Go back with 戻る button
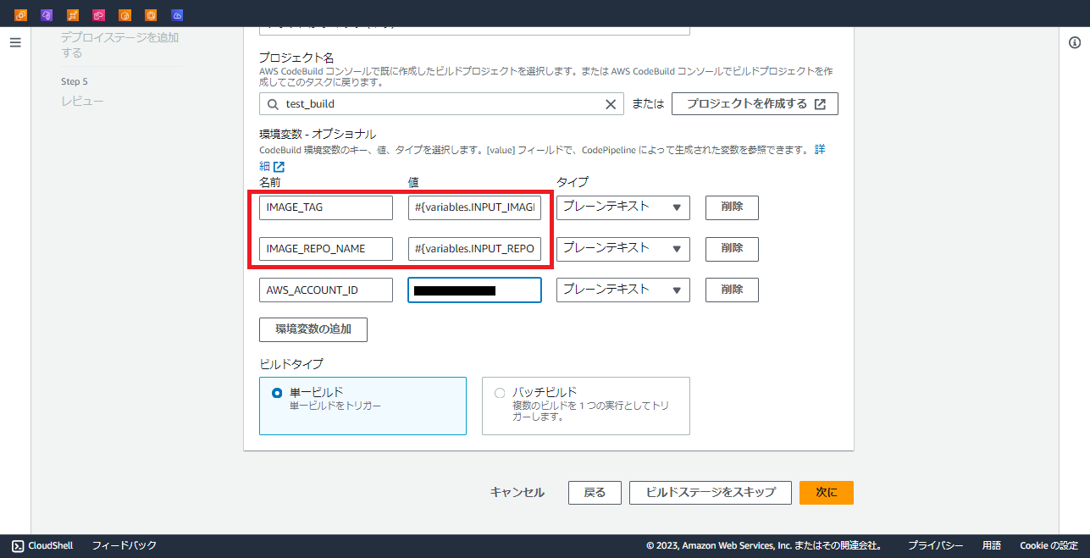This screenshot has width=1090, height=558. (x=595, y=493)
